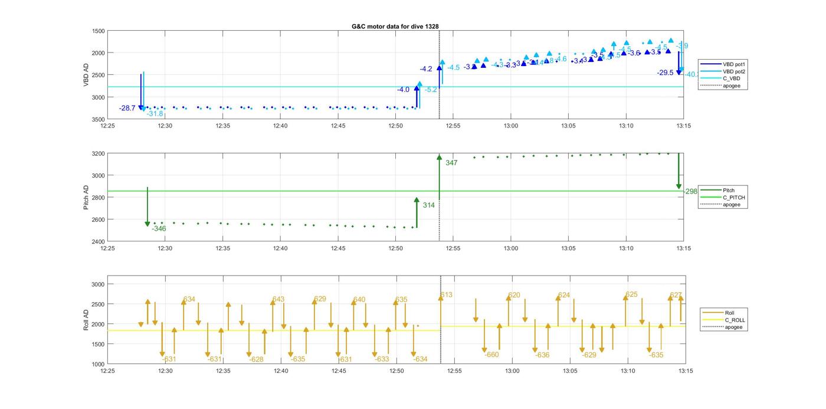Screen dimensions: 826x409
Task: Select the Roll legend entry
Action: [729, 313]
